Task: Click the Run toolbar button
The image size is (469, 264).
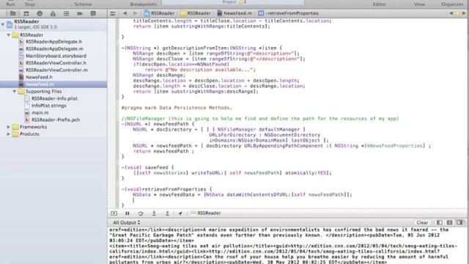Action: 10,4
